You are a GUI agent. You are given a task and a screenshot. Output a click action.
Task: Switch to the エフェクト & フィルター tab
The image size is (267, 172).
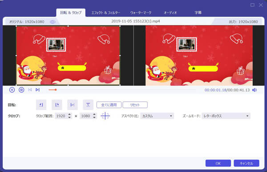(x=106, y=13)
